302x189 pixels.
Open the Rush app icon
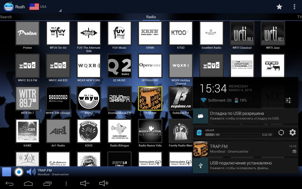8,7
